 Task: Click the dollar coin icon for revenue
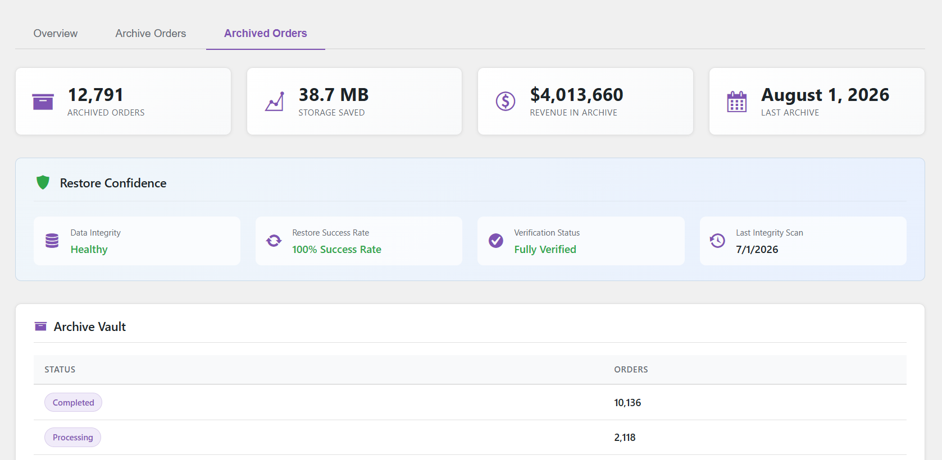pyautogui.click(x=506, y=102)
